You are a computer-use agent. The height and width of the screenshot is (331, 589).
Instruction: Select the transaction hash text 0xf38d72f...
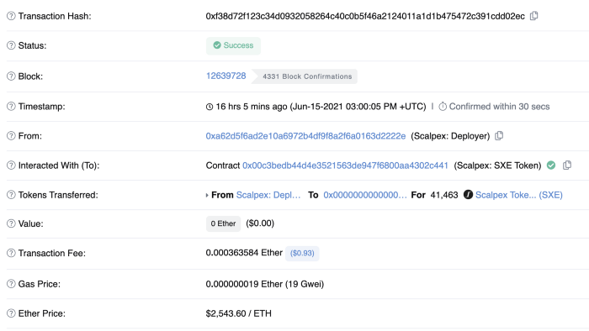click(365, 16)
